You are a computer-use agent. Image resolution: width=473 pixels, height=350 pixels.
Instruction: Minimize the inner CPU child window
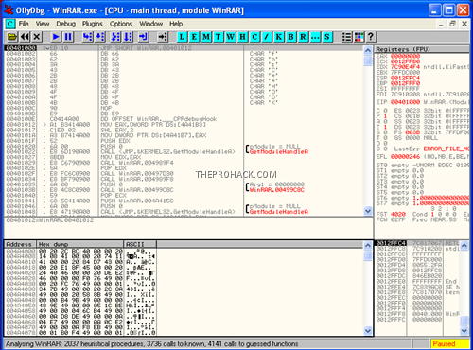tap(441, 24)
